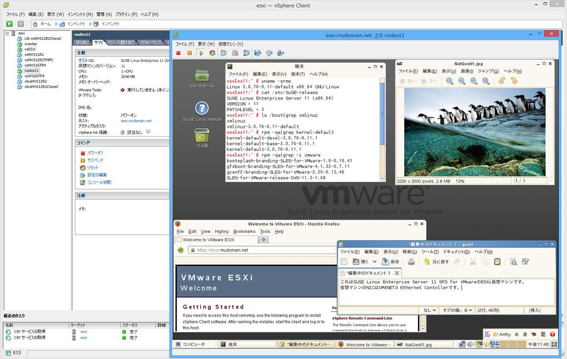Image resolution: width=567 pixels, height=359 pixels.
Task: Select vsWS16TP4 in the inventory tree
Action: pyautogui.click(x=34, y=76)
